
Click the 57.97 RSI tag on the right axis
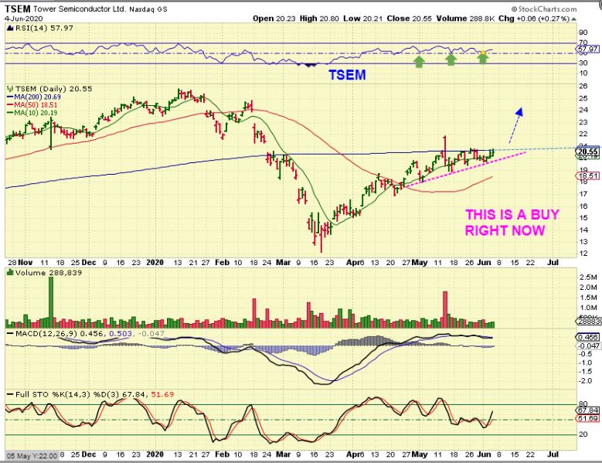588,49
